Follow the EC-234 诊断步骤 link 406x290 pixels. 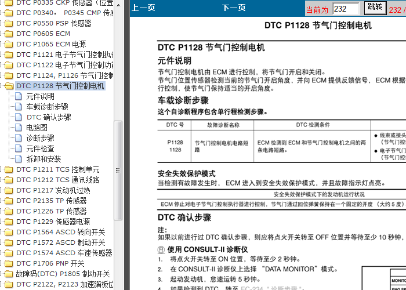click(x=271, y=288)
